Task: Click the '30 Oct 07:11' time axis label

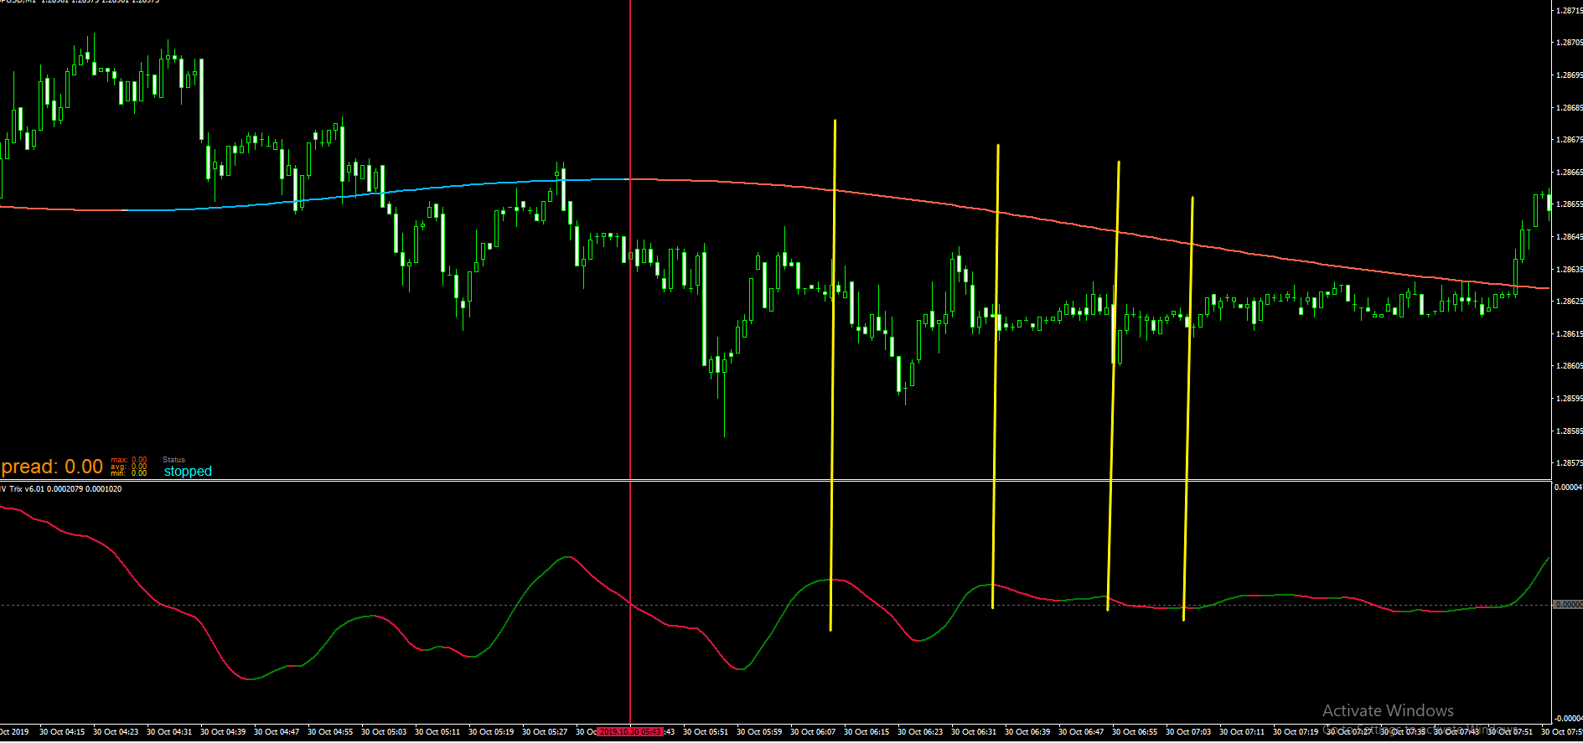Action: pos(1242,731)
